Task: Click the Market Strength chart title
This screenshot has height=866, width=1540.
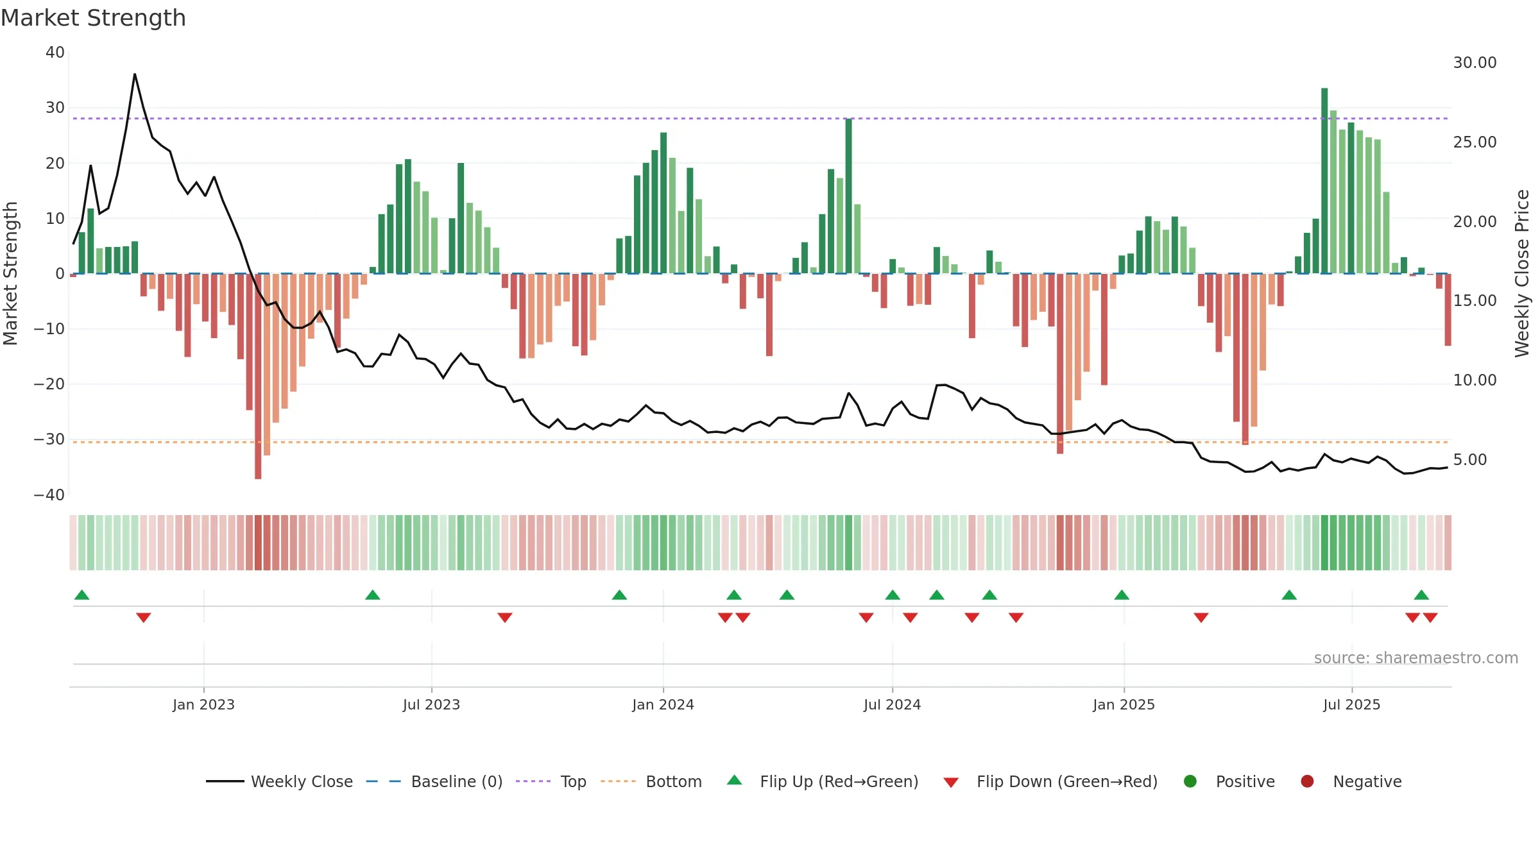Action: (x=93, y=18)
